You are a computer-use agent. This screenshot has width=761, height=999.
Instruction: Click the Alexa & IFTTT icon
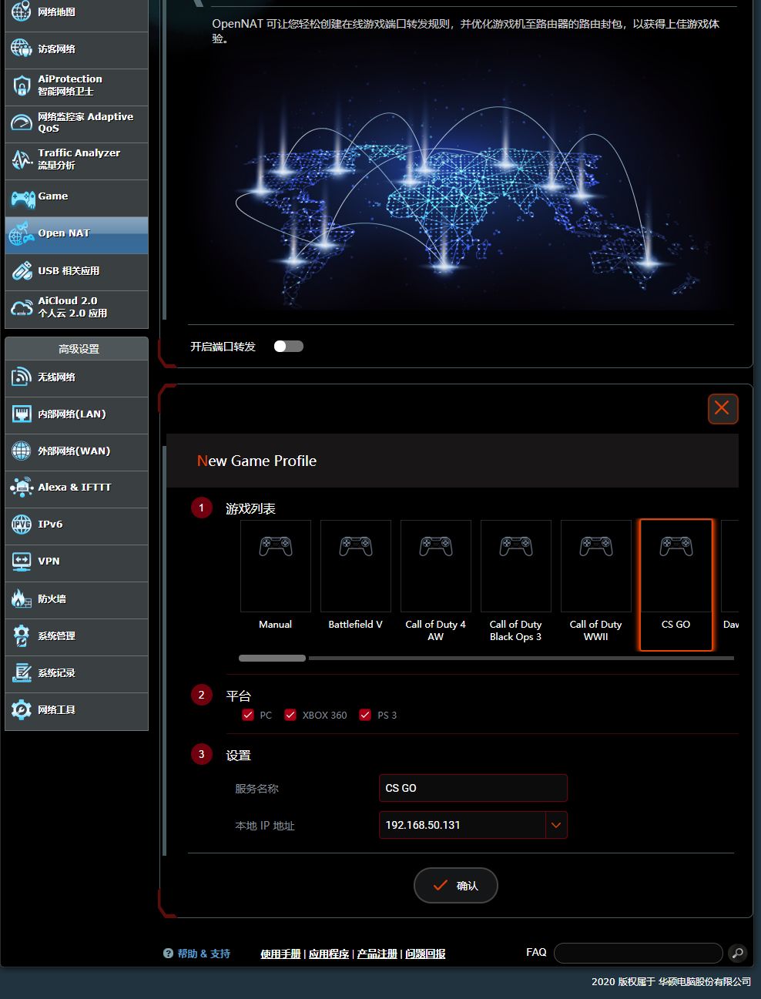coord(22,488)
